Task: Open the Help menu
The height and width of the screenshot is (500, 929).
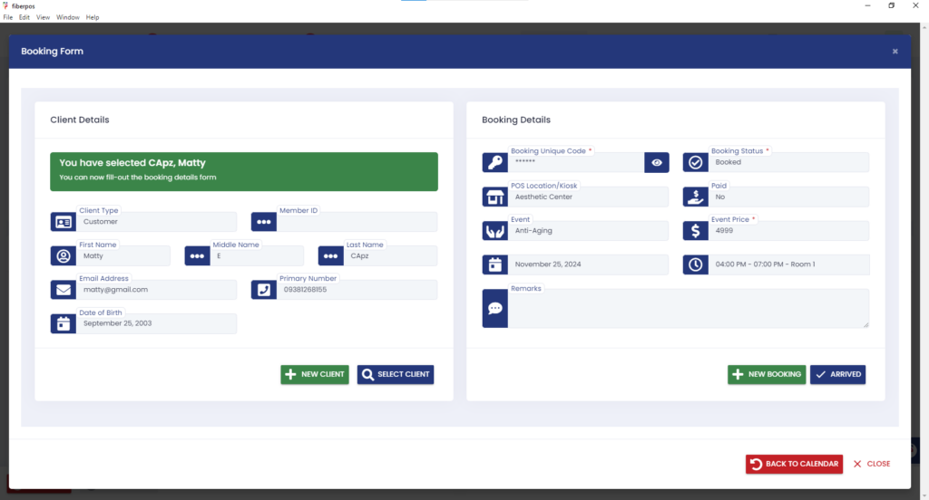Action: click(x=93, y=17)
